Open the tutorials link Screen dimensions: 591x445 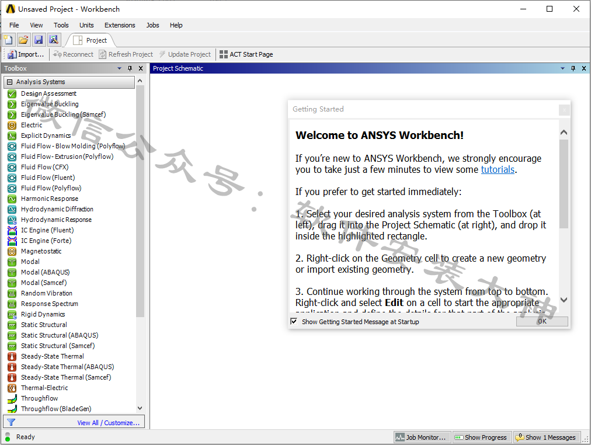coord(498,169)
